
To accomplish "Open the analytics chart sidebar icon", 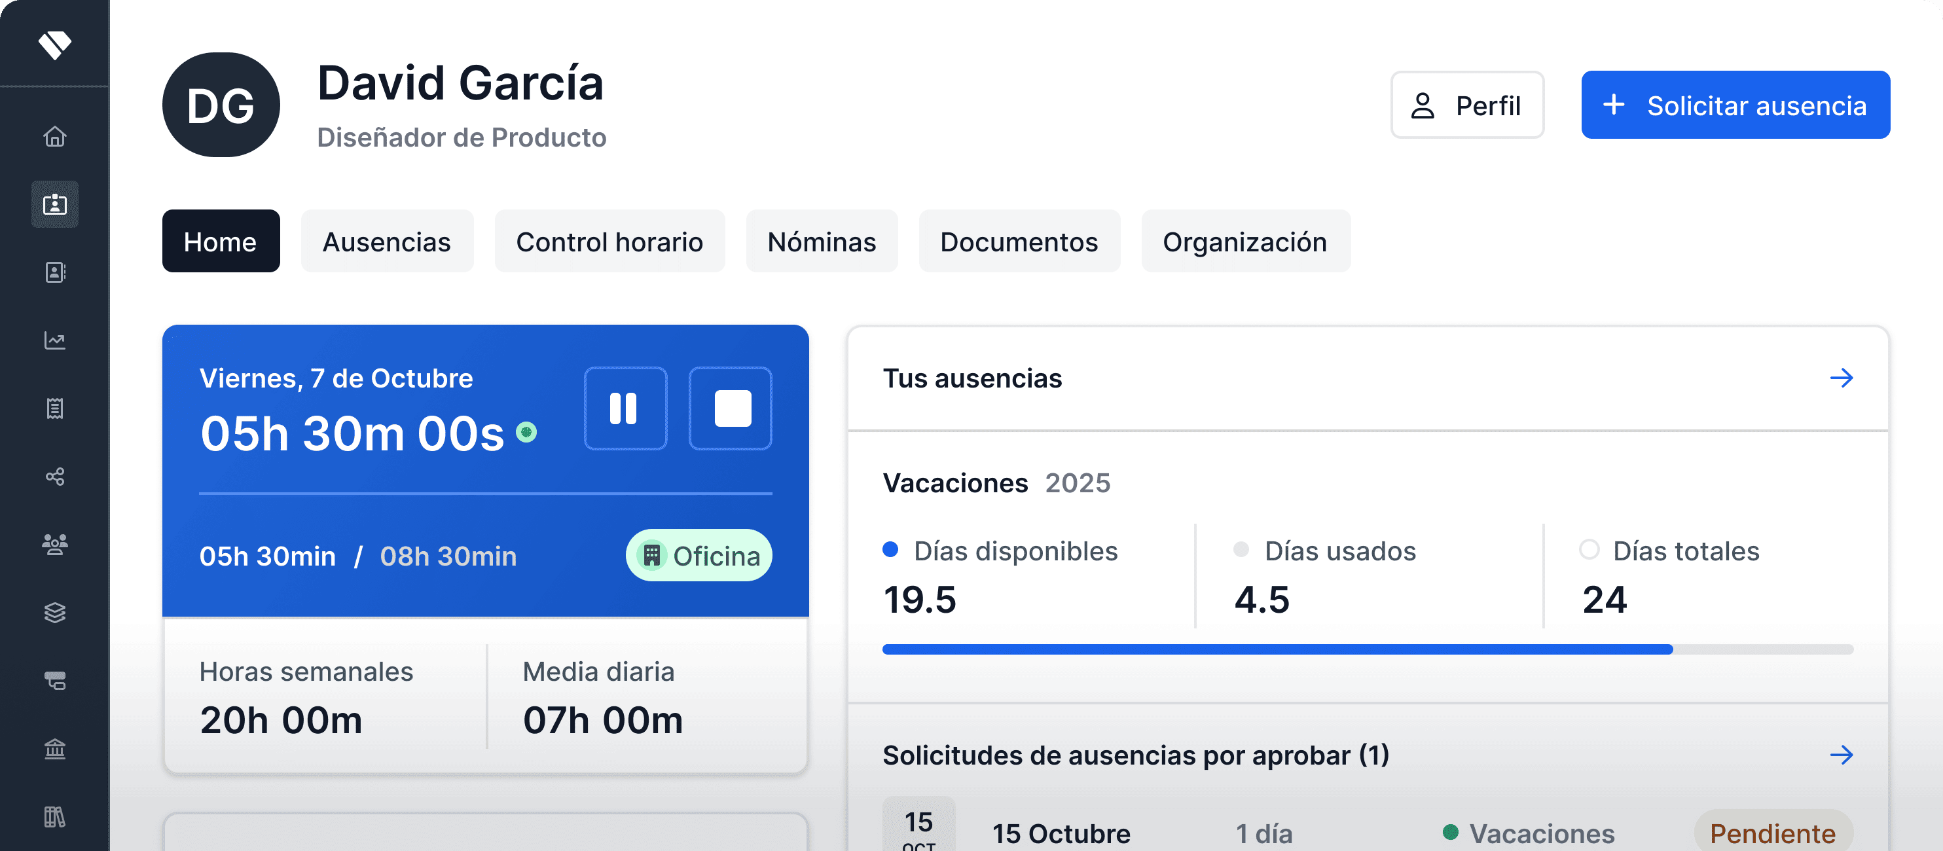I will click(54, 340).
